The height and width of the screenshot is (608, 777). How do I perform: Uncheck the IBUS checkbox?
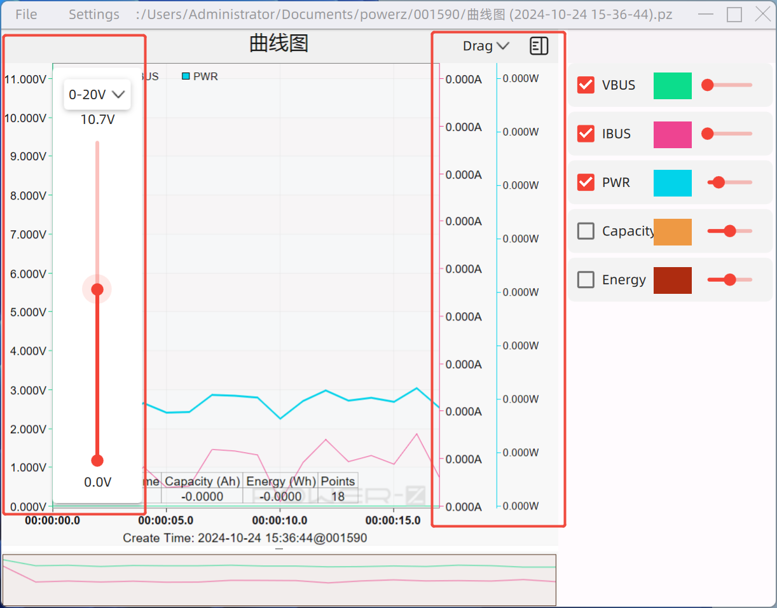click(586, 134)
